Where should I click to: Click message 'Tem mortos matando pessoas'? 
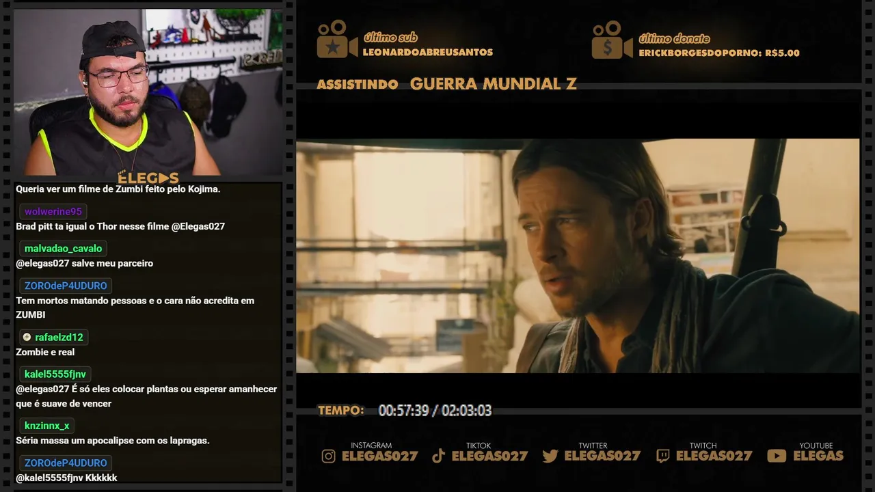click(x=135, y=307)
